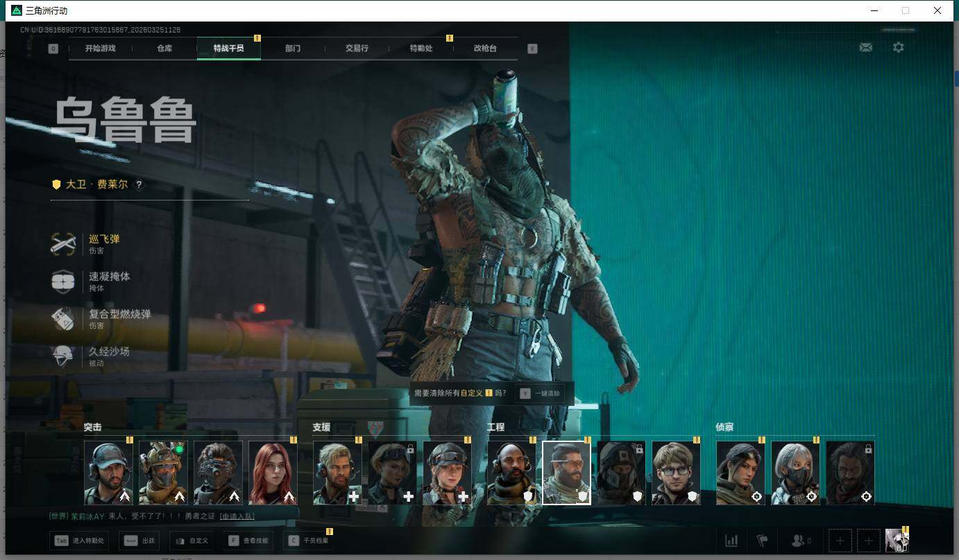Click the second empty squad slot plus
The height and width of the screenshot is (560, 959).
tap(869, 541)
